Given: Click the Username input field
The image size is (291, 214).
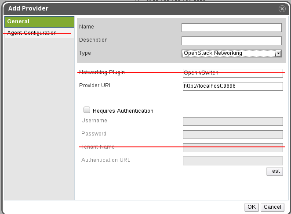Looking at the screenshot, I should point(233,121).
